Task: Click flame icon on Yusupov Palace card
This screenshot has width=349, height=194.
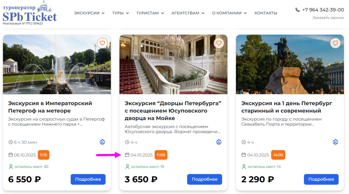Action: click(x=219, y=142)
